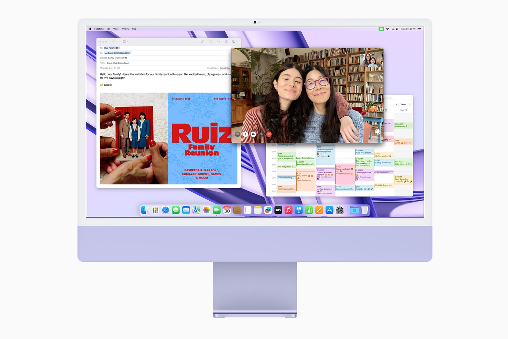The image size is (508, 339).
Task: Take a Live Photo in FaceTime
Action: pos(378,132)
